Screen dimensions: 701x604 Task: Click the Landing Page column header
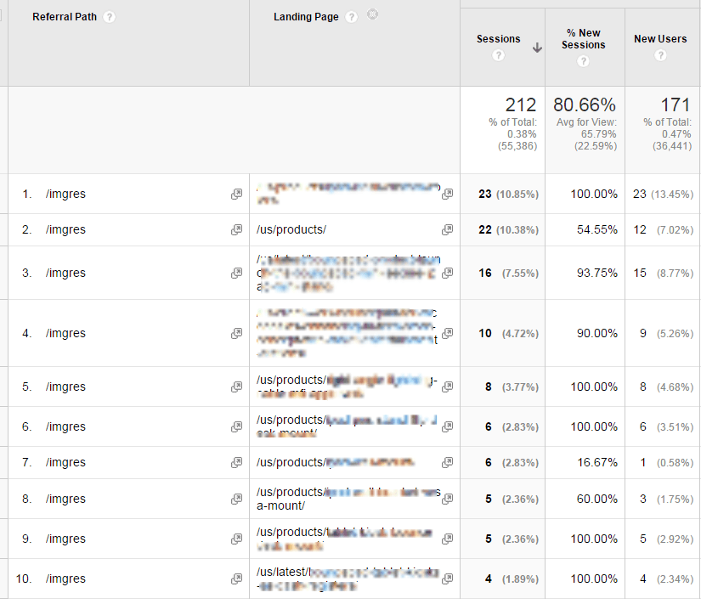(x=308, y=16)
